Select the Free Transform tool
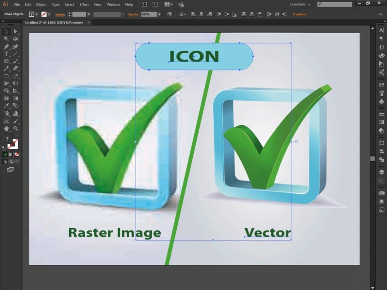Screen dimensions: 387x290 (x=15, y=84)
